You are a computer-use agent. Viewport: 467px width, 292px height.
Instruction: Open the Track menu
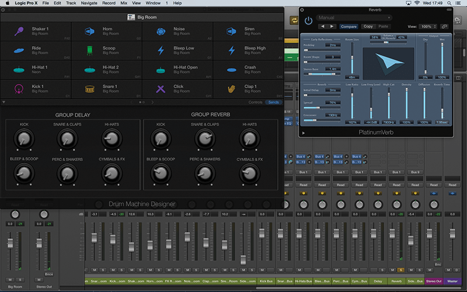click(x=71, y=3)
